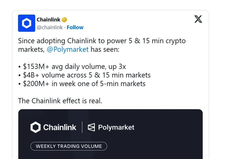Click the Chainlink wordmark inside the image
This screenshot has width=233, height=159.
60,127
